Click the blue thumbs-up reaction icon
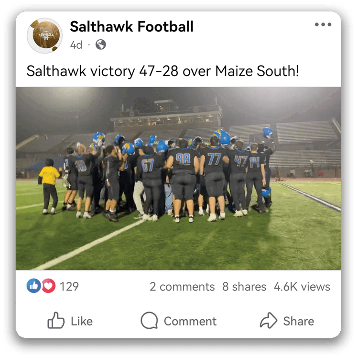Image resolution: width=357 pixels, height=358 pixels. click(x=34, y=286)
